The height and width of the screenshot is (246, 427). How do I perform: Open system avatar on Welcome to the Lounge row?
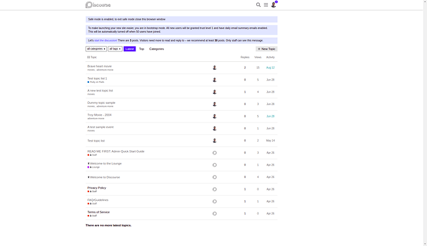tap(215, 165)
